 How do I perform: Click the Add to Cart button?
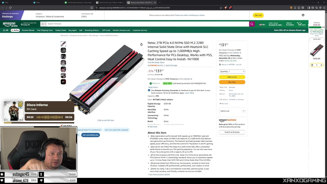pyautogui.click(x=232, y=77)
